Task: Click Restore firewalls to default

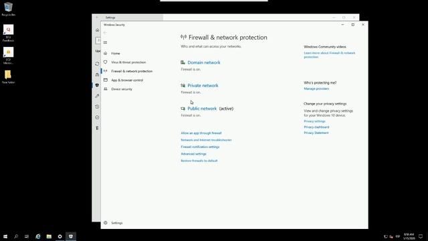Action: (199, 161)
